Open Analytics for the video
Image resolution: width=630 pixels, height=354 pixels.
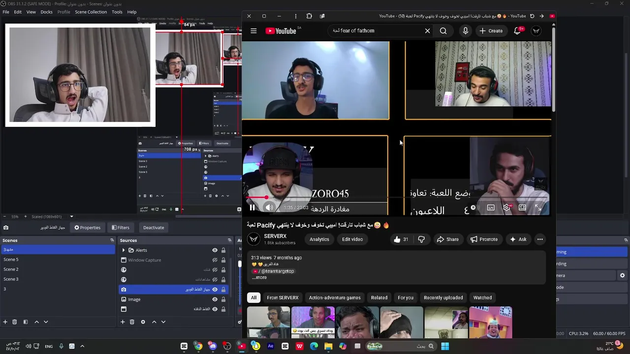319,239
